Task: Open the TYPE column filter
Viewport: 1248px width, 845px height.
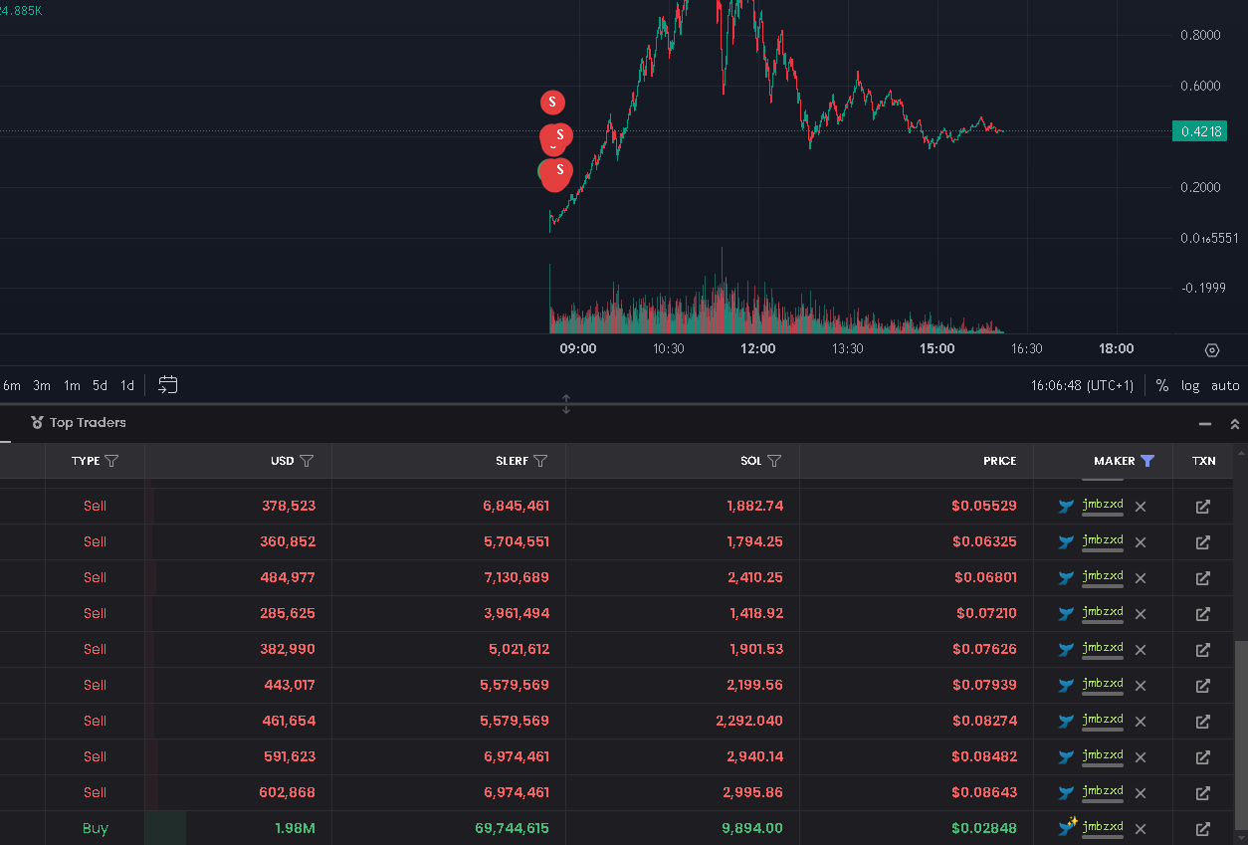Action: point(111,461)
